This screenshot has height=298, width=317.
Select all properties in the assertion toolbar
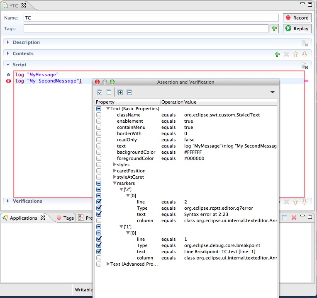(100, 92)
